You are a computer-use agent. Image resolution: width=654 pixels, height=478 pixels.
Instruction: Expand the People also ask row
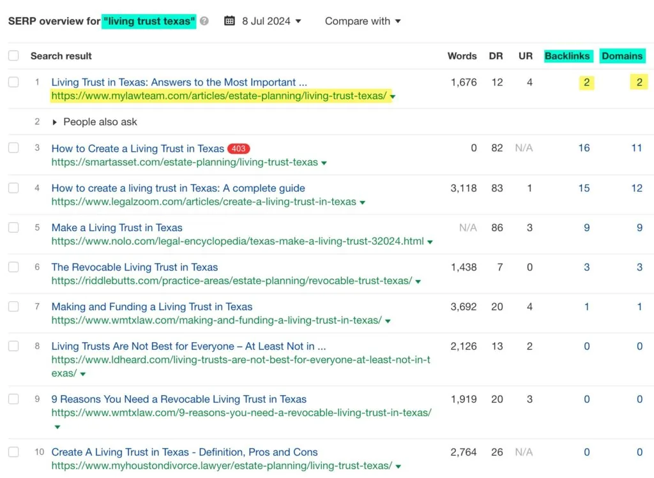pos(54,122)
